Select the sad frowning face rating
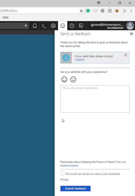Screen dimensions: 135x196 coord(73,79)
